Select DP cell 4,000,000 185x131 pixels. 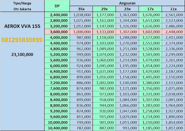pyautogui.click(x=57, y=38)
